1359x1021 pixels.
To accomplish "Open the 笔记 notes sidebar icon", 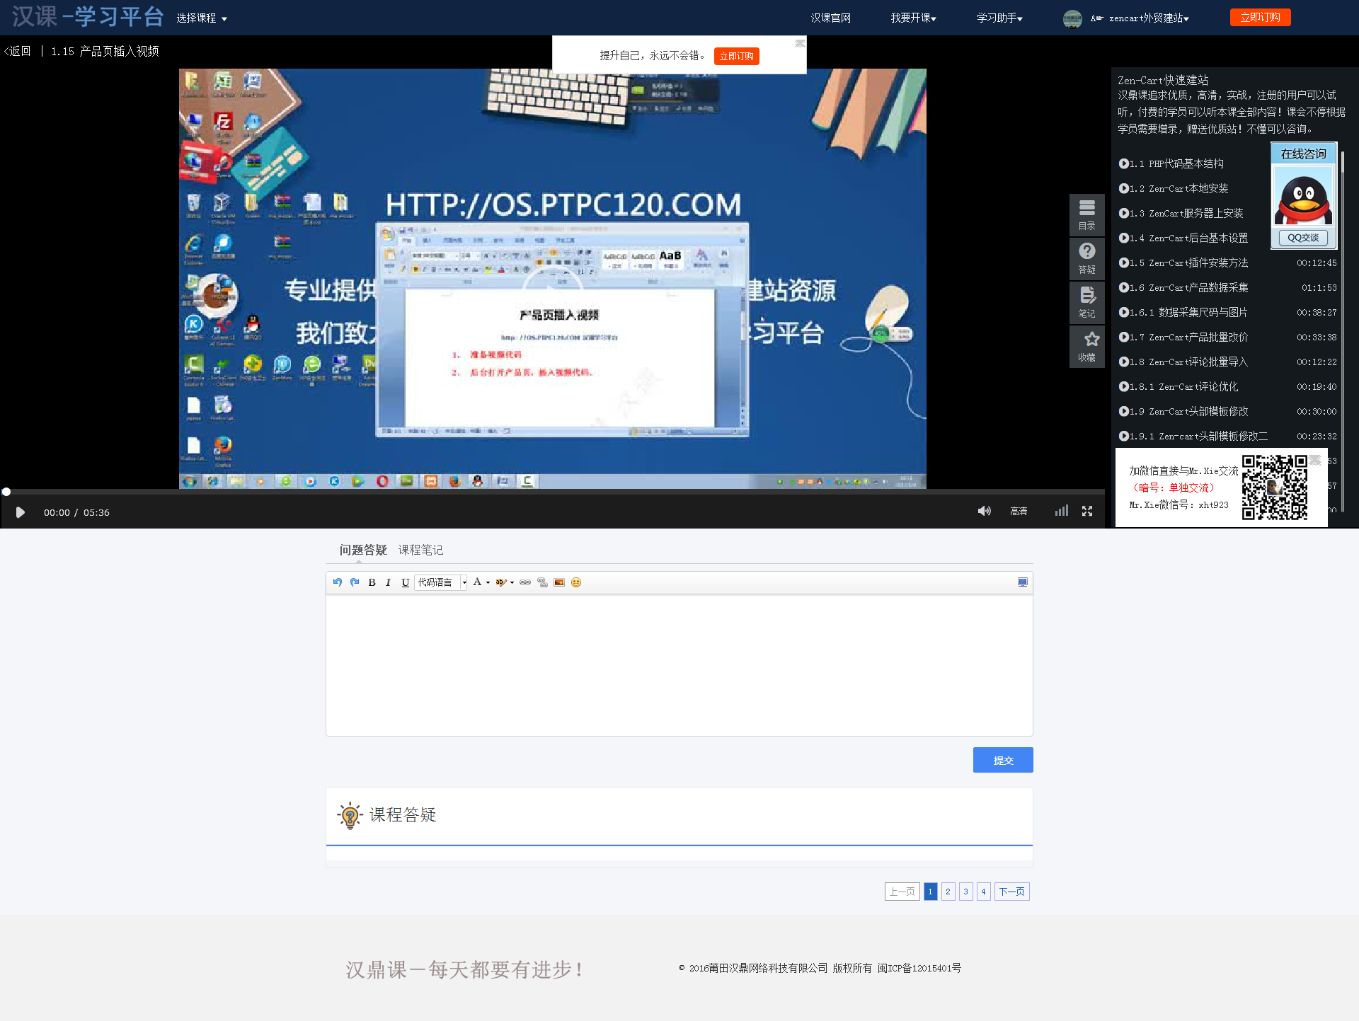I will [1086, 302].
